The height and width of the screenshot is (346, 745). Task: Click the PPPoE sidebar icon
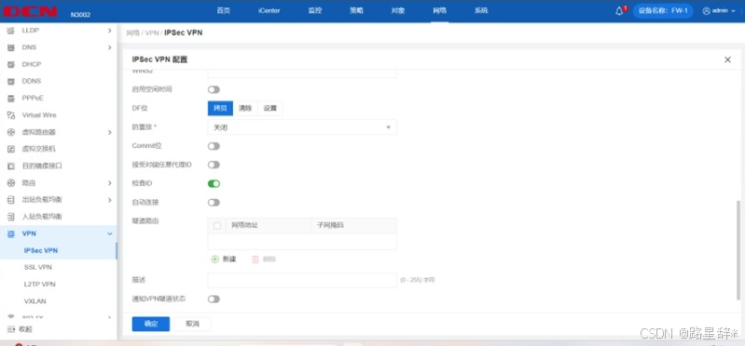click(10, 99)
